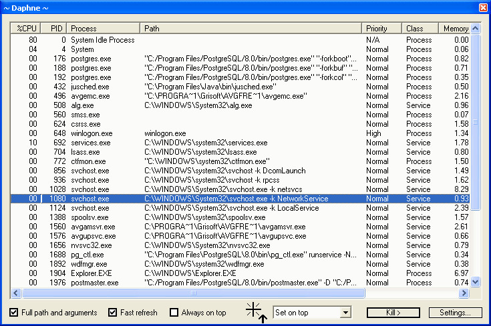
Task: Click the vertical scrollbar thumb
Action: tap(476, 122)
